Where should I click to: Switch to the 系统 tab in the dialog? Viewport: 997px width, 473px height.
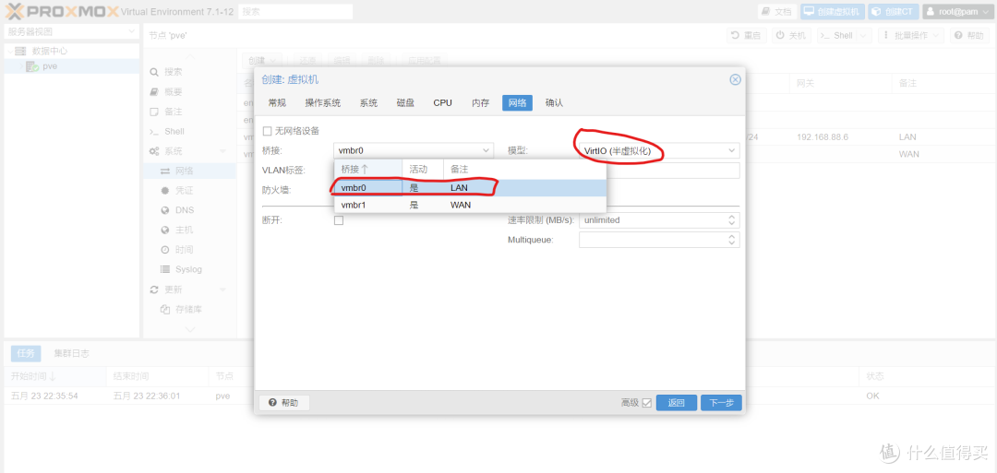click(368, 103)
